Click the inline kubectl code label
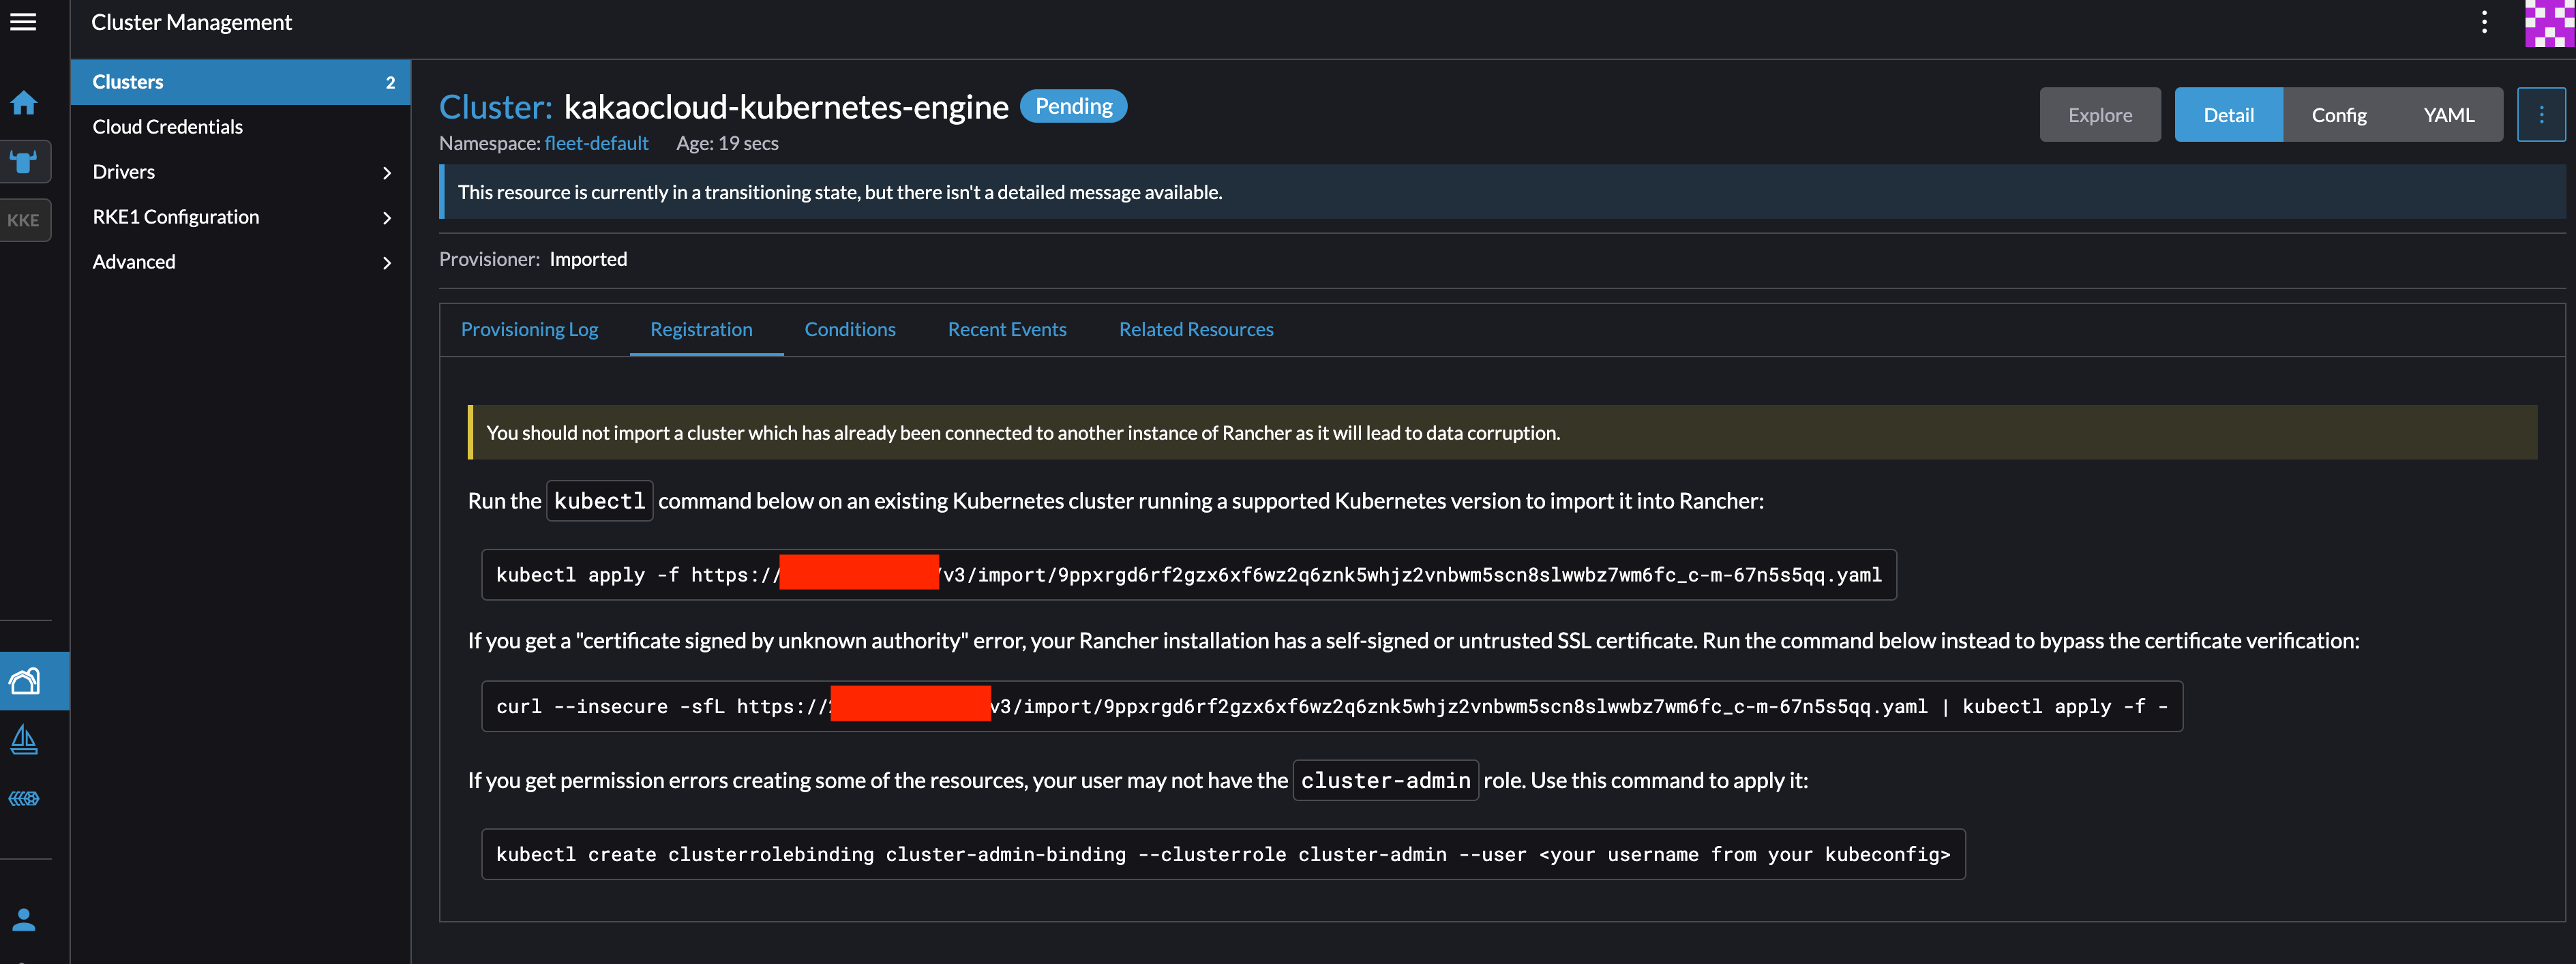This screenshot has width=2576, height=964. coord(599,501)
